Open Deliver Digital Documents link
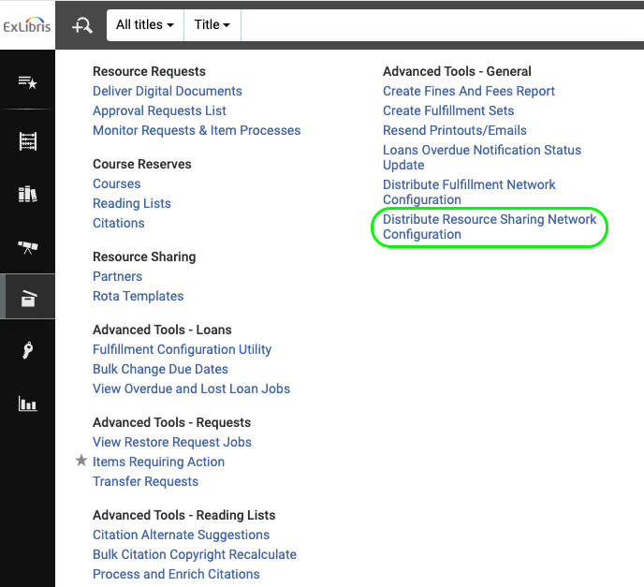The image size is (644, 587). pyautogui.click(x=167, y=91)
